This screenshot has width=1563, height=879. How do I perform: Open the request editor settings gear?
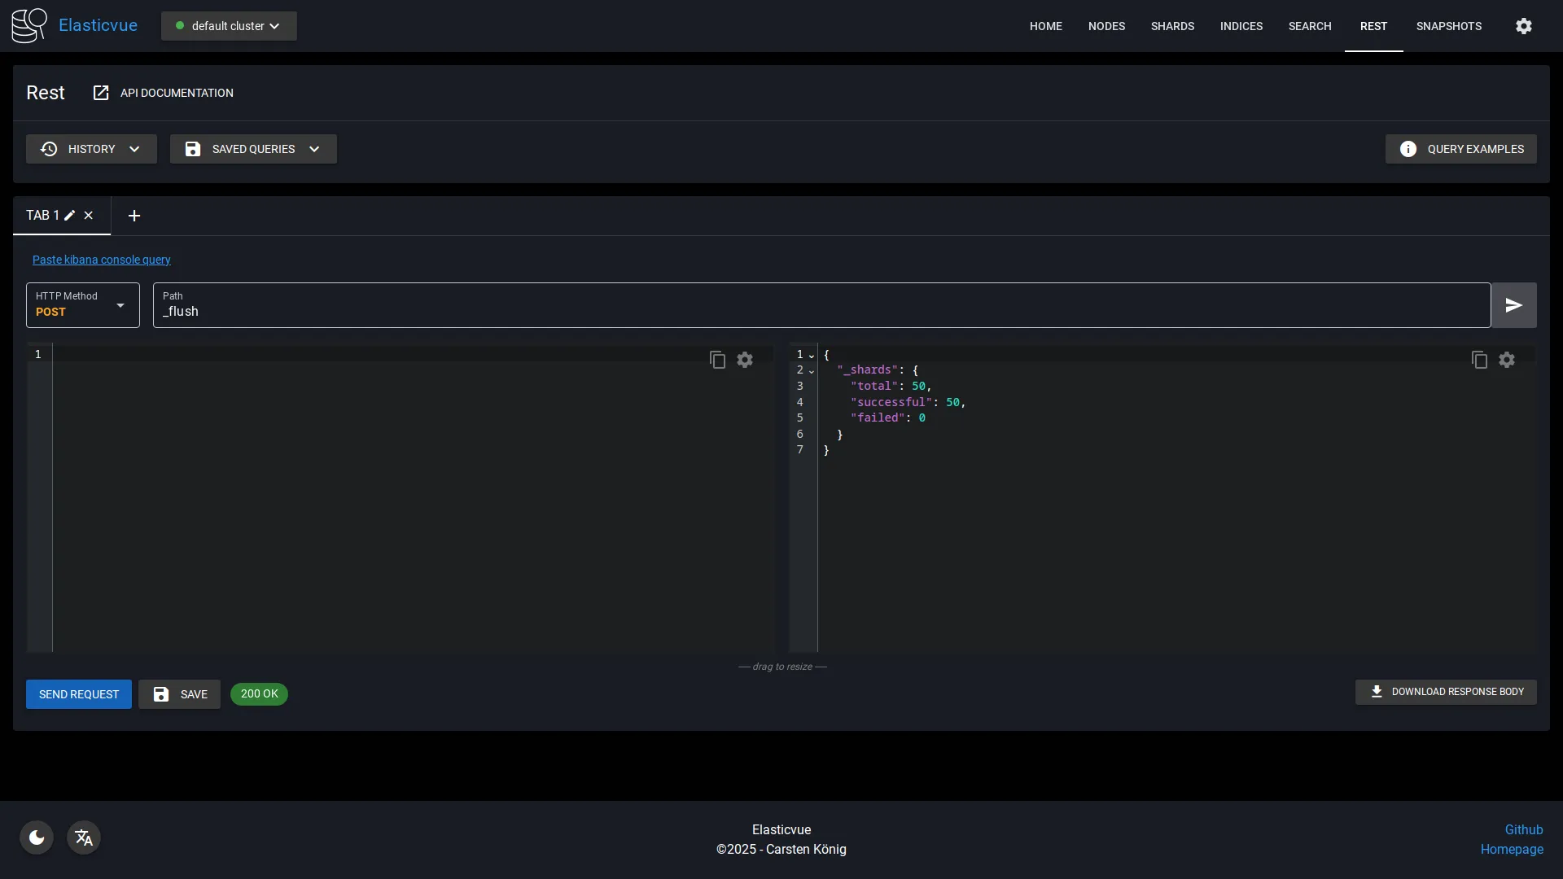(745, 359)
